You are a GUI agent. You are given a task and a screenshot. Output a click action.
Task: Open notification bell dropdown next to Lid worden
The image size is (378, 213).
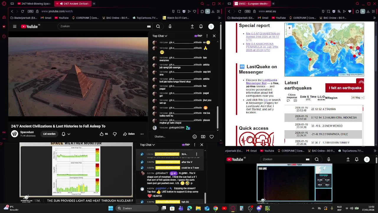[66, 134]
